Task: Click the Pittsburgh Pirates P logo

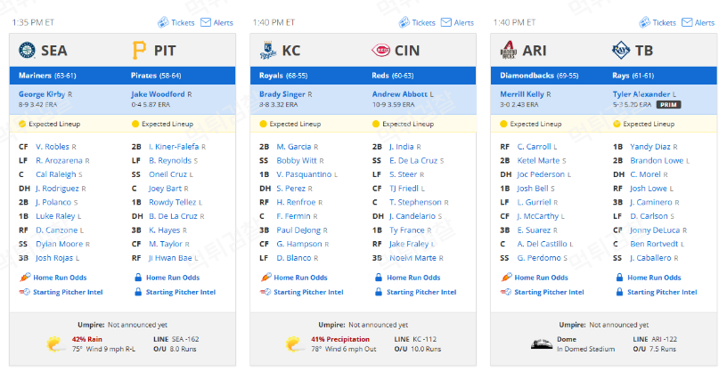Action: 139,50
